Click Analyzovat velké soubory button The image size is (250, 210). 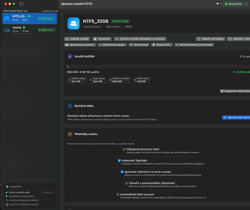(235, 91)
